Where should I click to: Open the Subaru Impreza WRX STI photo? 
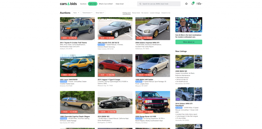[x=153, y=28]
